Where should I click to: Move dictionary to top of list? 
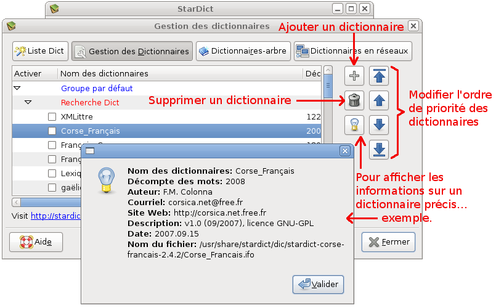tap(379, 76)
